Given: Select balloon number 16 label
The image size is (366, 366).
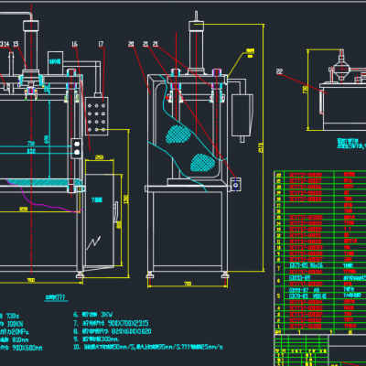Looking at the screenshot, I should tap(74, 44).
